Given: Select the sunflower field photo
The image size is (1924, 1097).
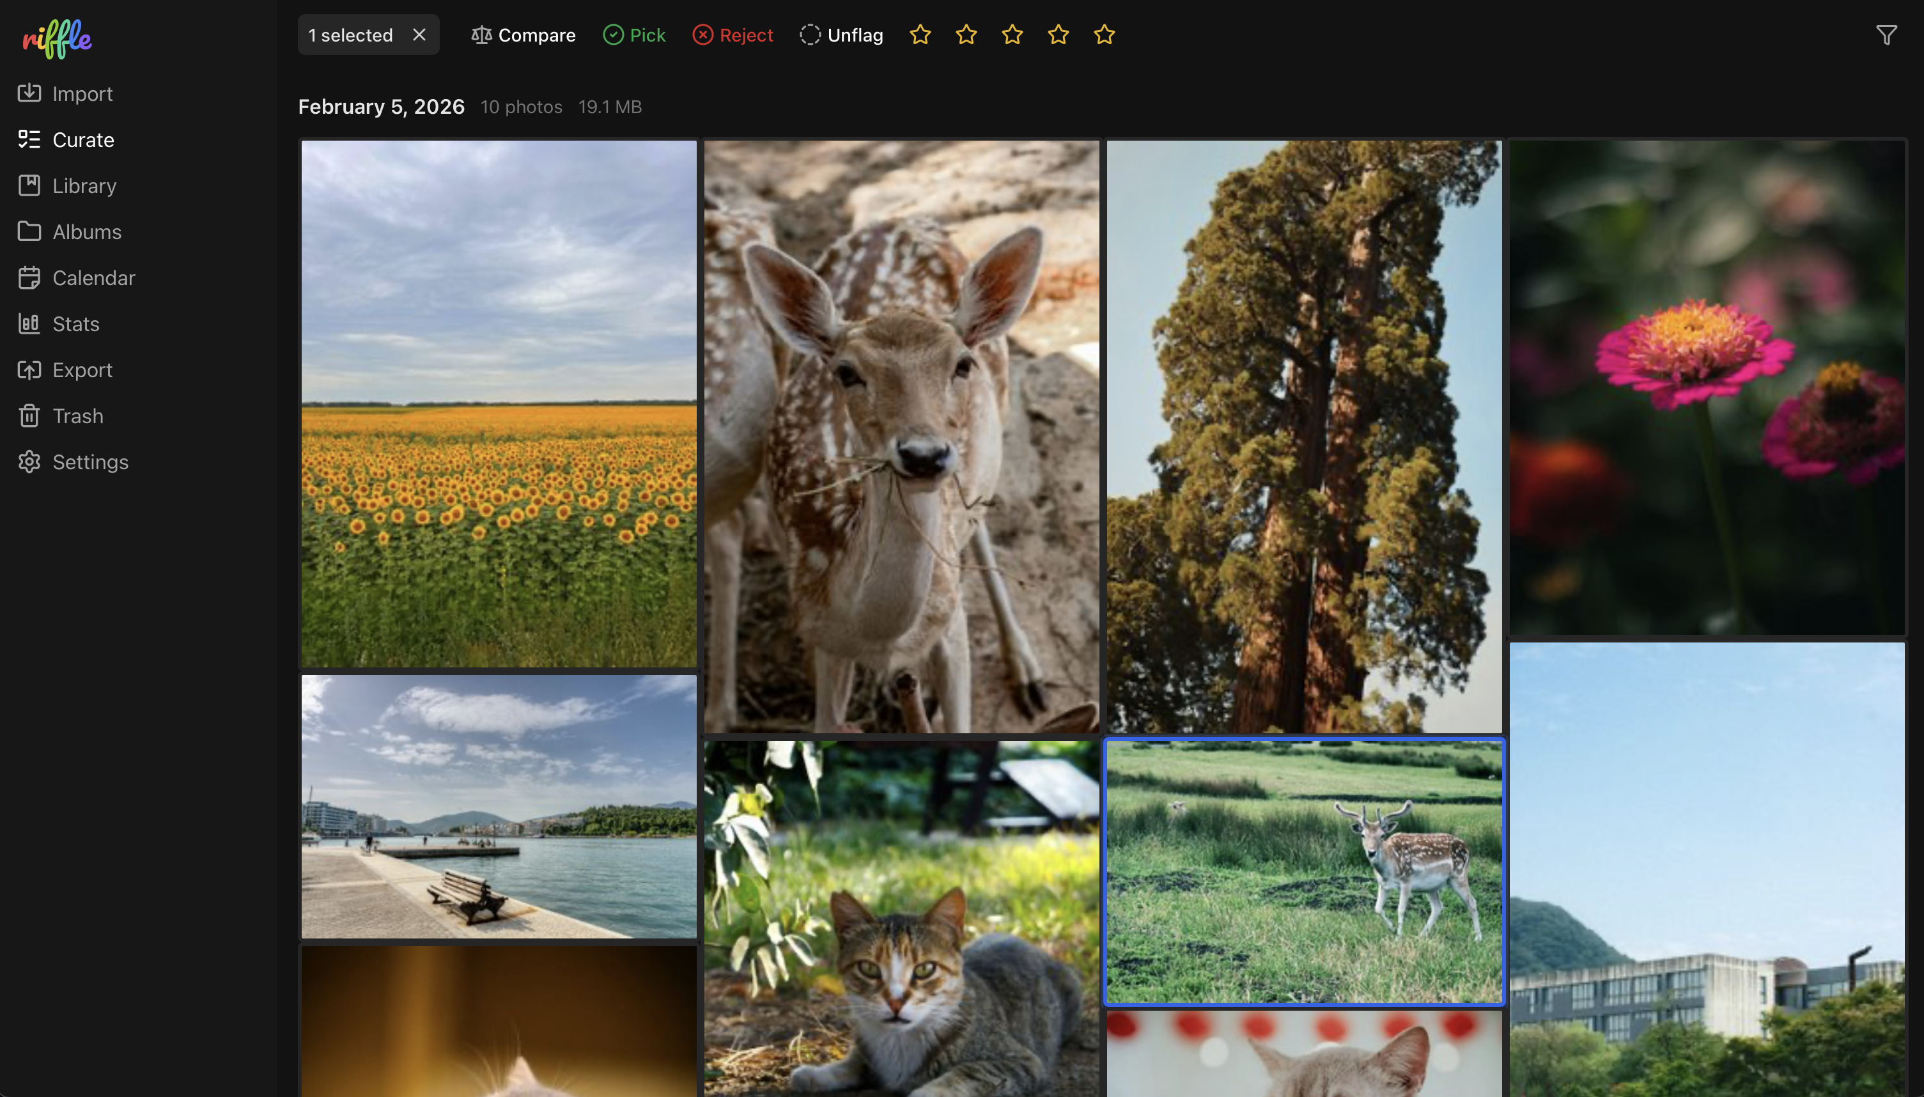Looking at the screenshot, I should click(499, 403).
